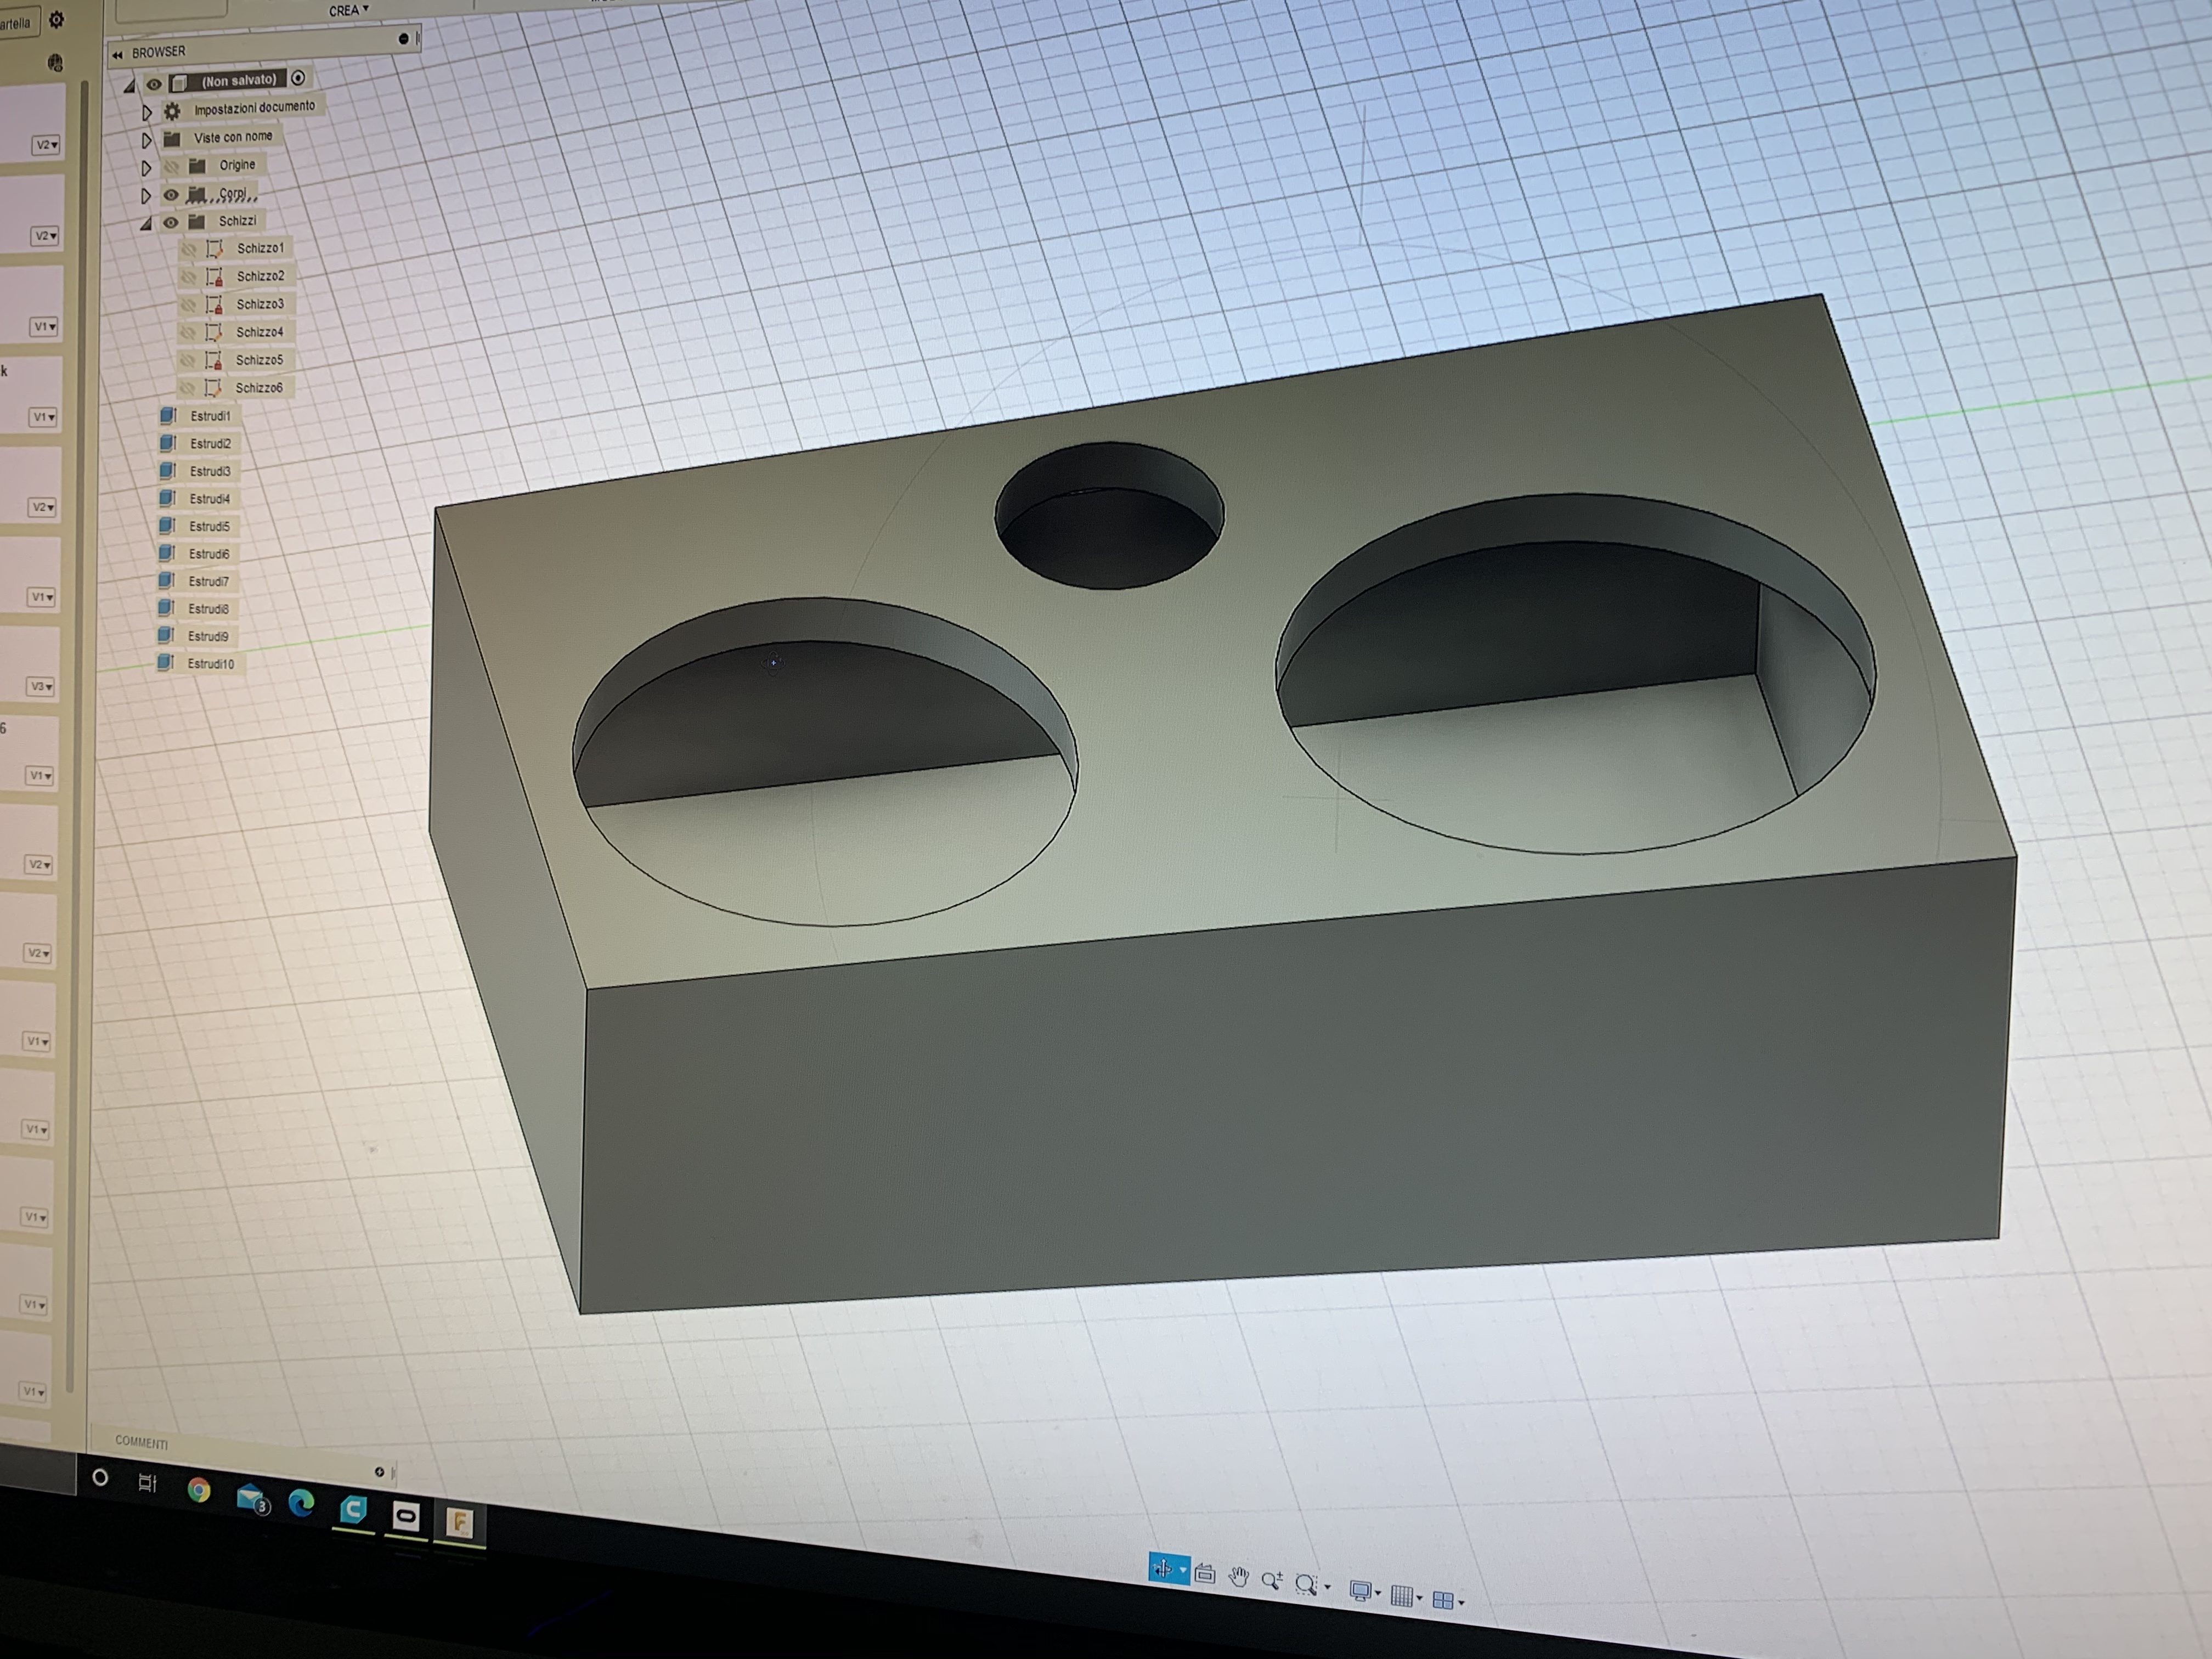Choose the Zoom plus-minus tool
This screenshot has height=1659, width=2212.
tap(1271, 1581)
